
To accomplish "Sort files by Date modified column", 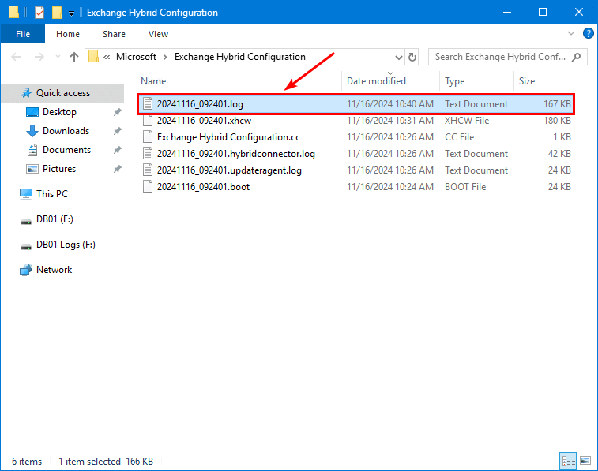I will click(x=376, y=81).
